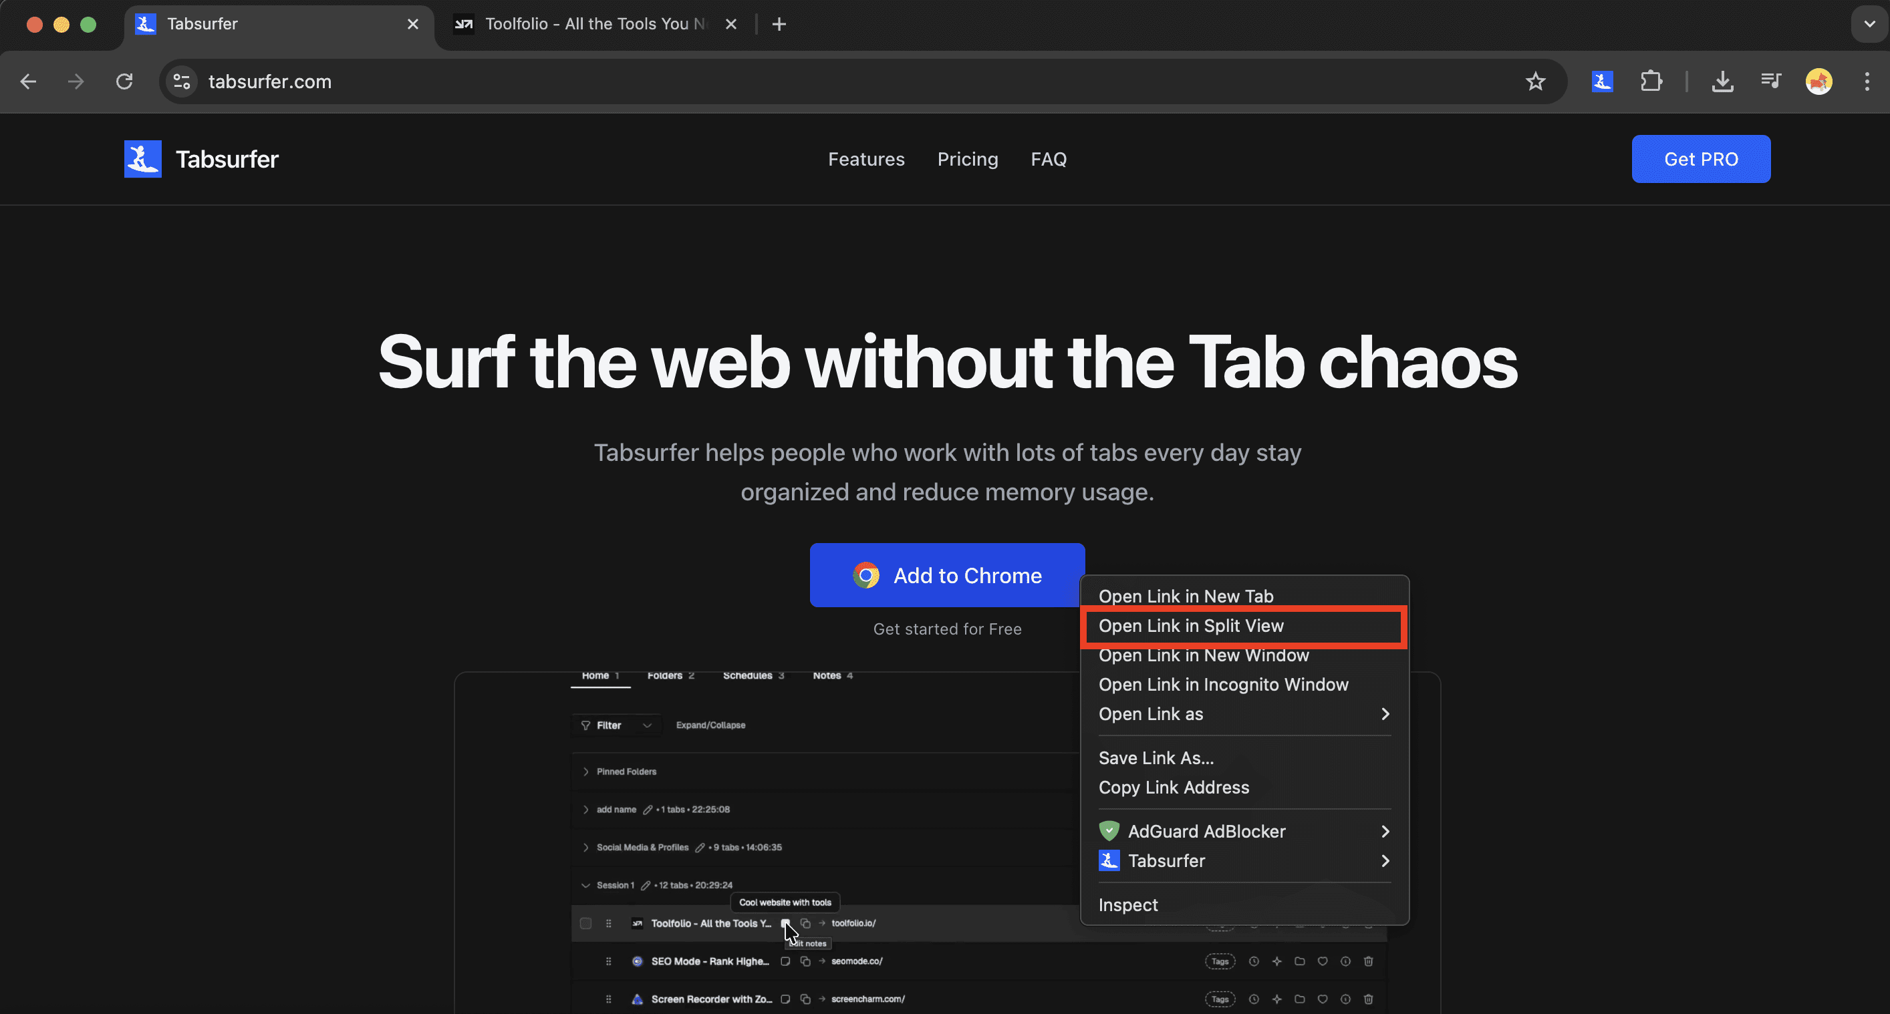This screenshot has width=1890, height=1014.
Task: Reload the tabsurfer.com page
Action: click(125, 81)
